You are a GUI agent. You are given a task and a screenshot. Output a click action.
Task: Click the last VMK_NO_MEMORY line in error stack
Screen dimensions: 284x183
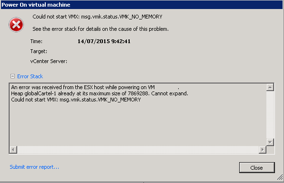pyautogui.click(x=76, y=100)
